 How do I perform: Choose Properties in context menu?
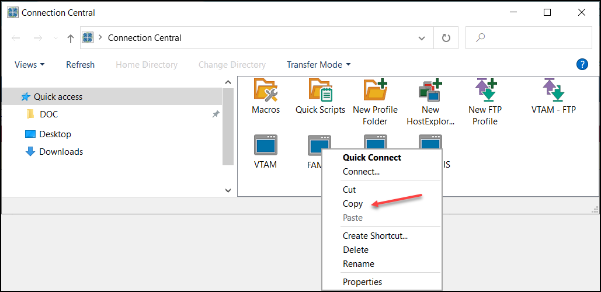pyautogui.click(x=362, y=282)
